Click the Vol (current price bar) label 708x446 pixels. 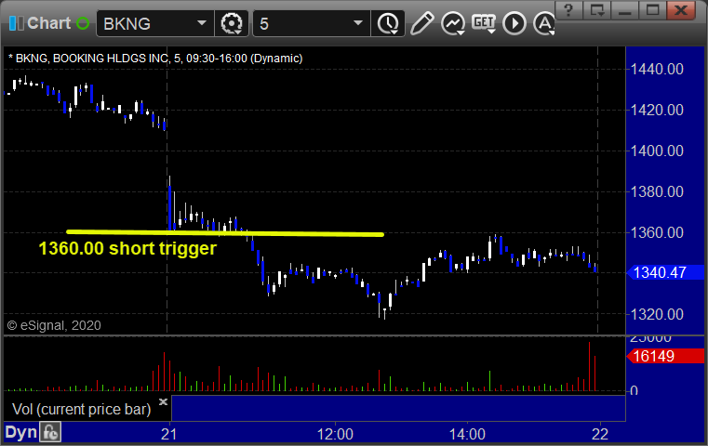coord(81,409)
